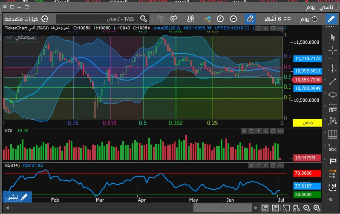Image resolution: width=340 pixels, height=214 pixels.
Task: Toggle the blue pencil drawing mode button
Action: pos(331,19)
